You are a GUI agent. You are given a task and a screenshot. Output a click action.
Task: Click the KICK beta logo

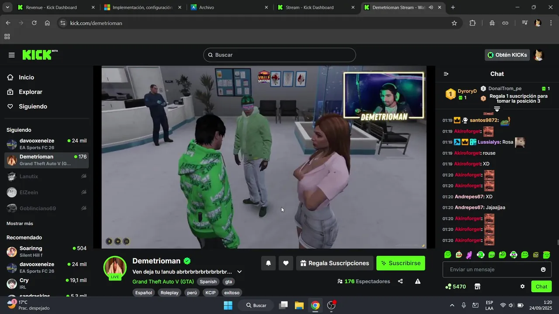(x=40, y=55)
